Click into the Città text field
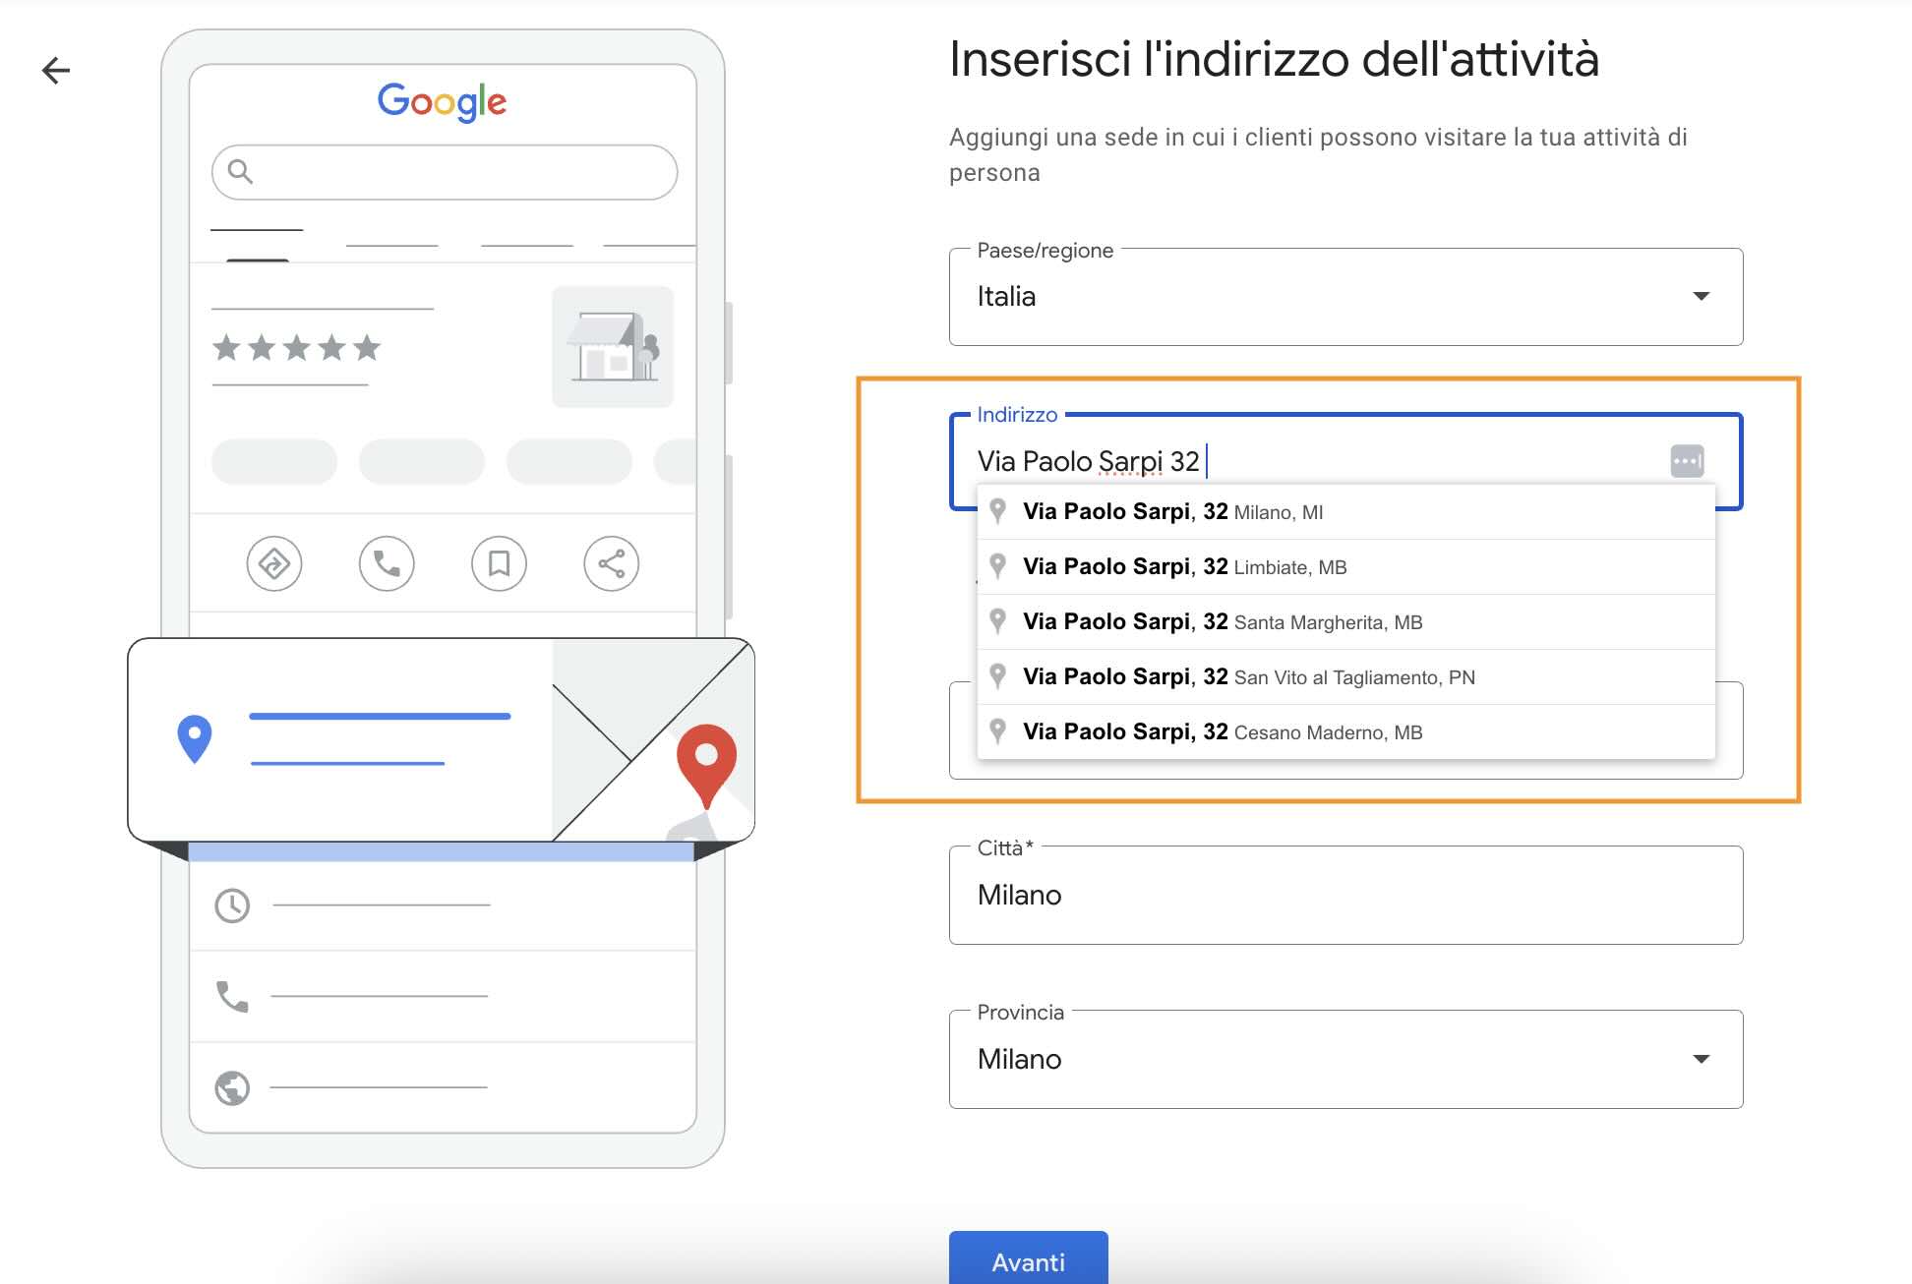 pyautogui.click(x=1344, y=896)
